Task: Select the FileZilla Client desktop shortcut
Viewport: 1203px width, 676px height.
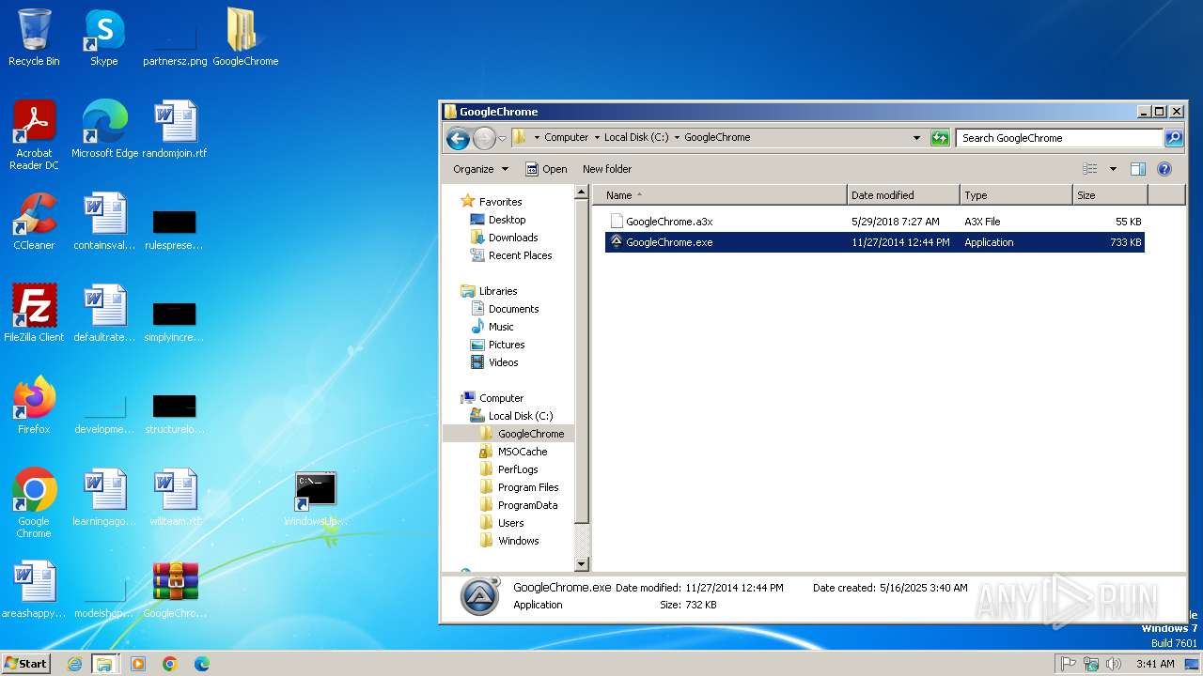Action: coord(34,313)
